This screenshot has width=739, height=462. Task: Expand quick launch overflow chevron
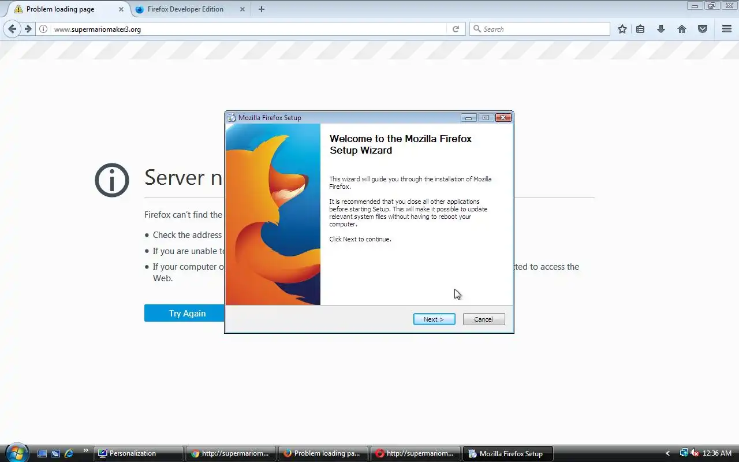86,450
